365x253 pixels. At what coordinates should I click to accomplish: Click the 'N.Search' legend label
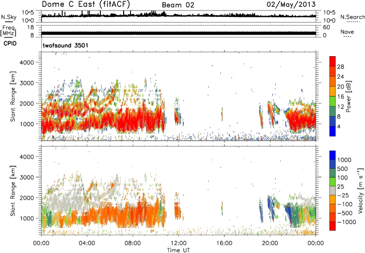[x=352, y=17]
